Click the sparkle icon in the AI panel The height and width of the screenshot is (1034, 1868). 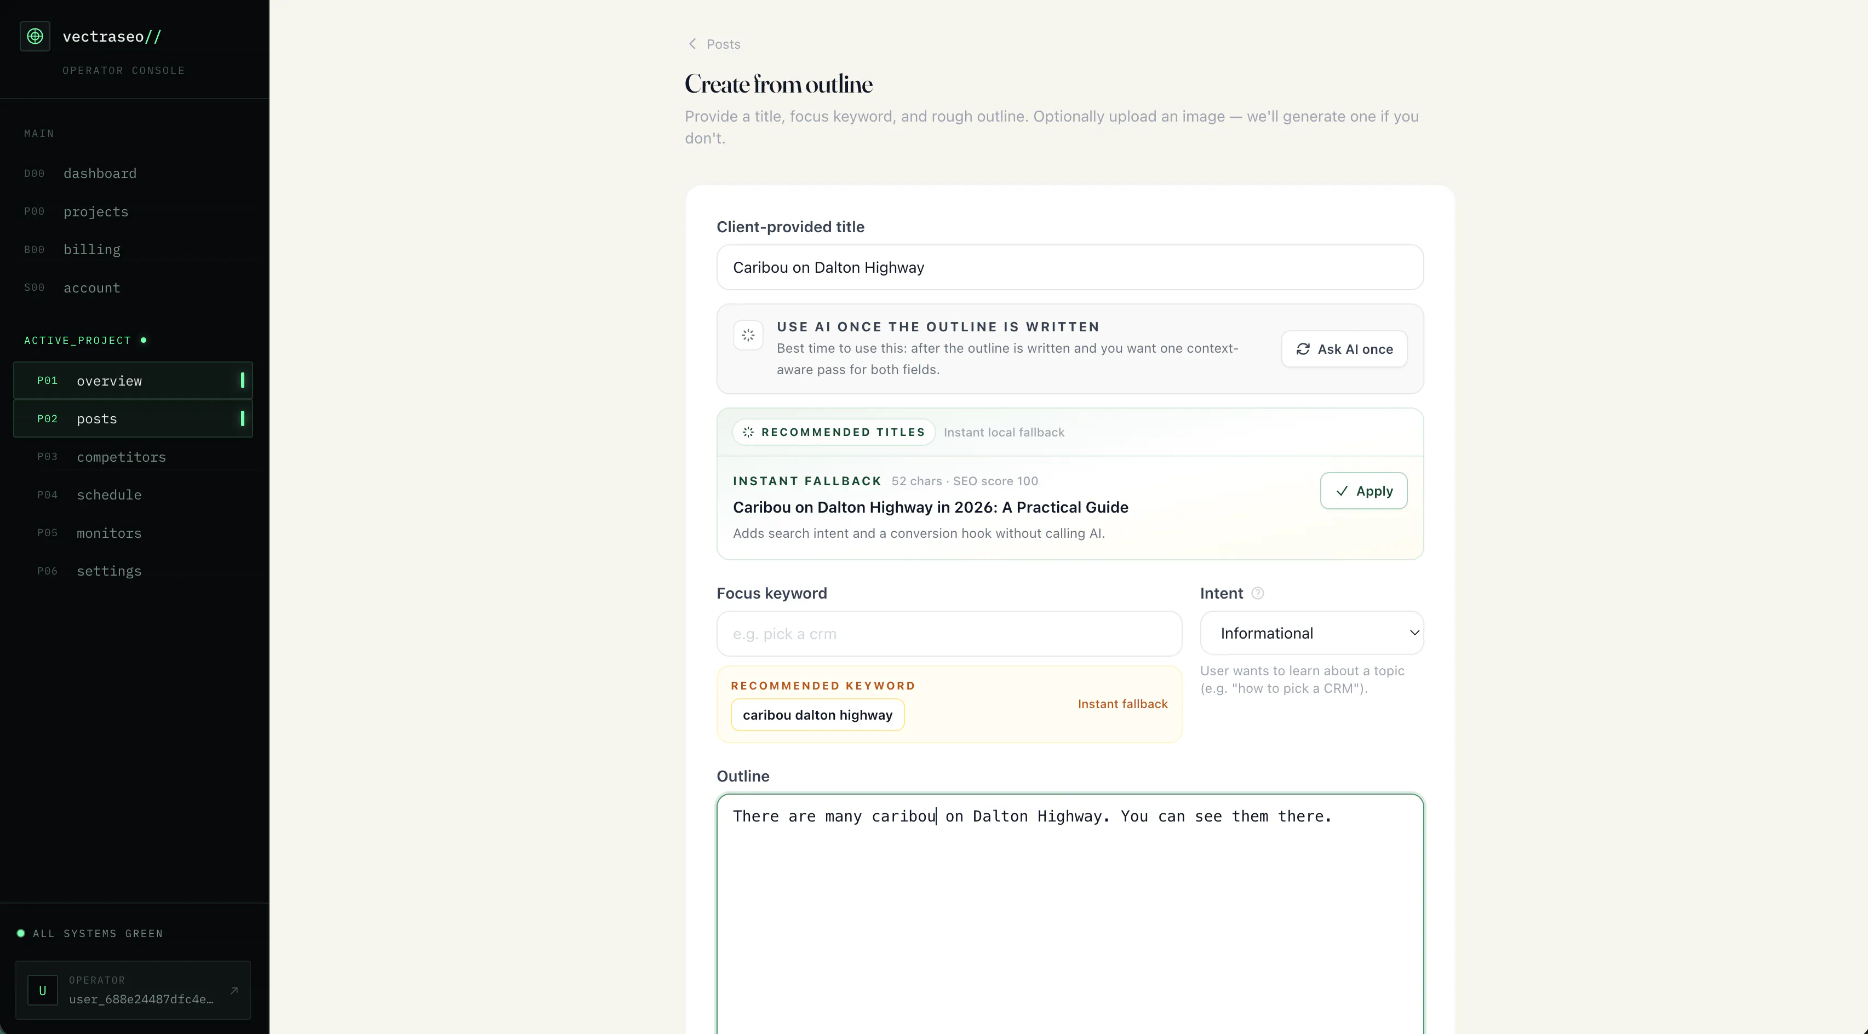pyautogui.click(x=748, y=335)
